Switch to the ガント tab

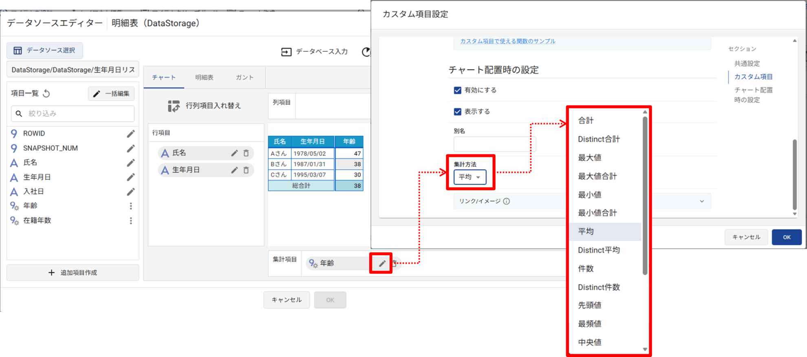coord(245,77)
